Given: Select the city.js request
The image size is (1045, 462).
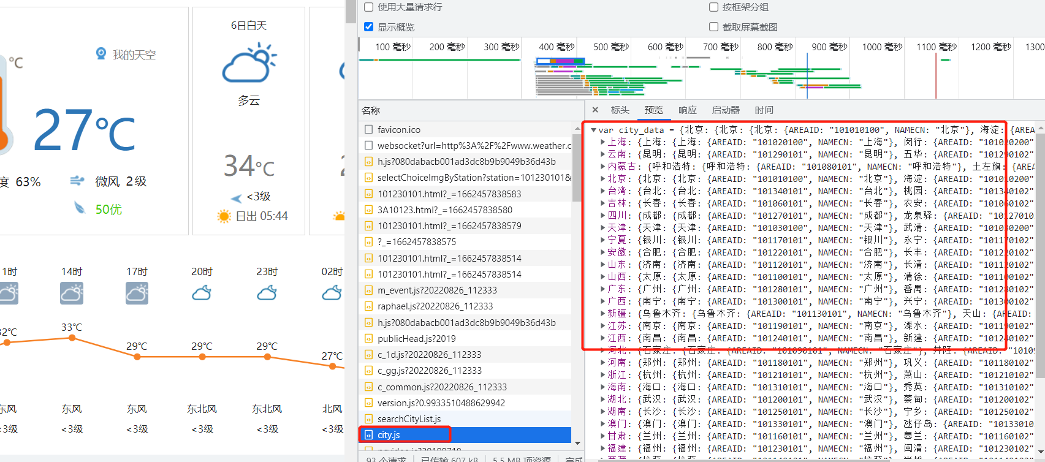Looking at the screenshot, I should [466, 435].
